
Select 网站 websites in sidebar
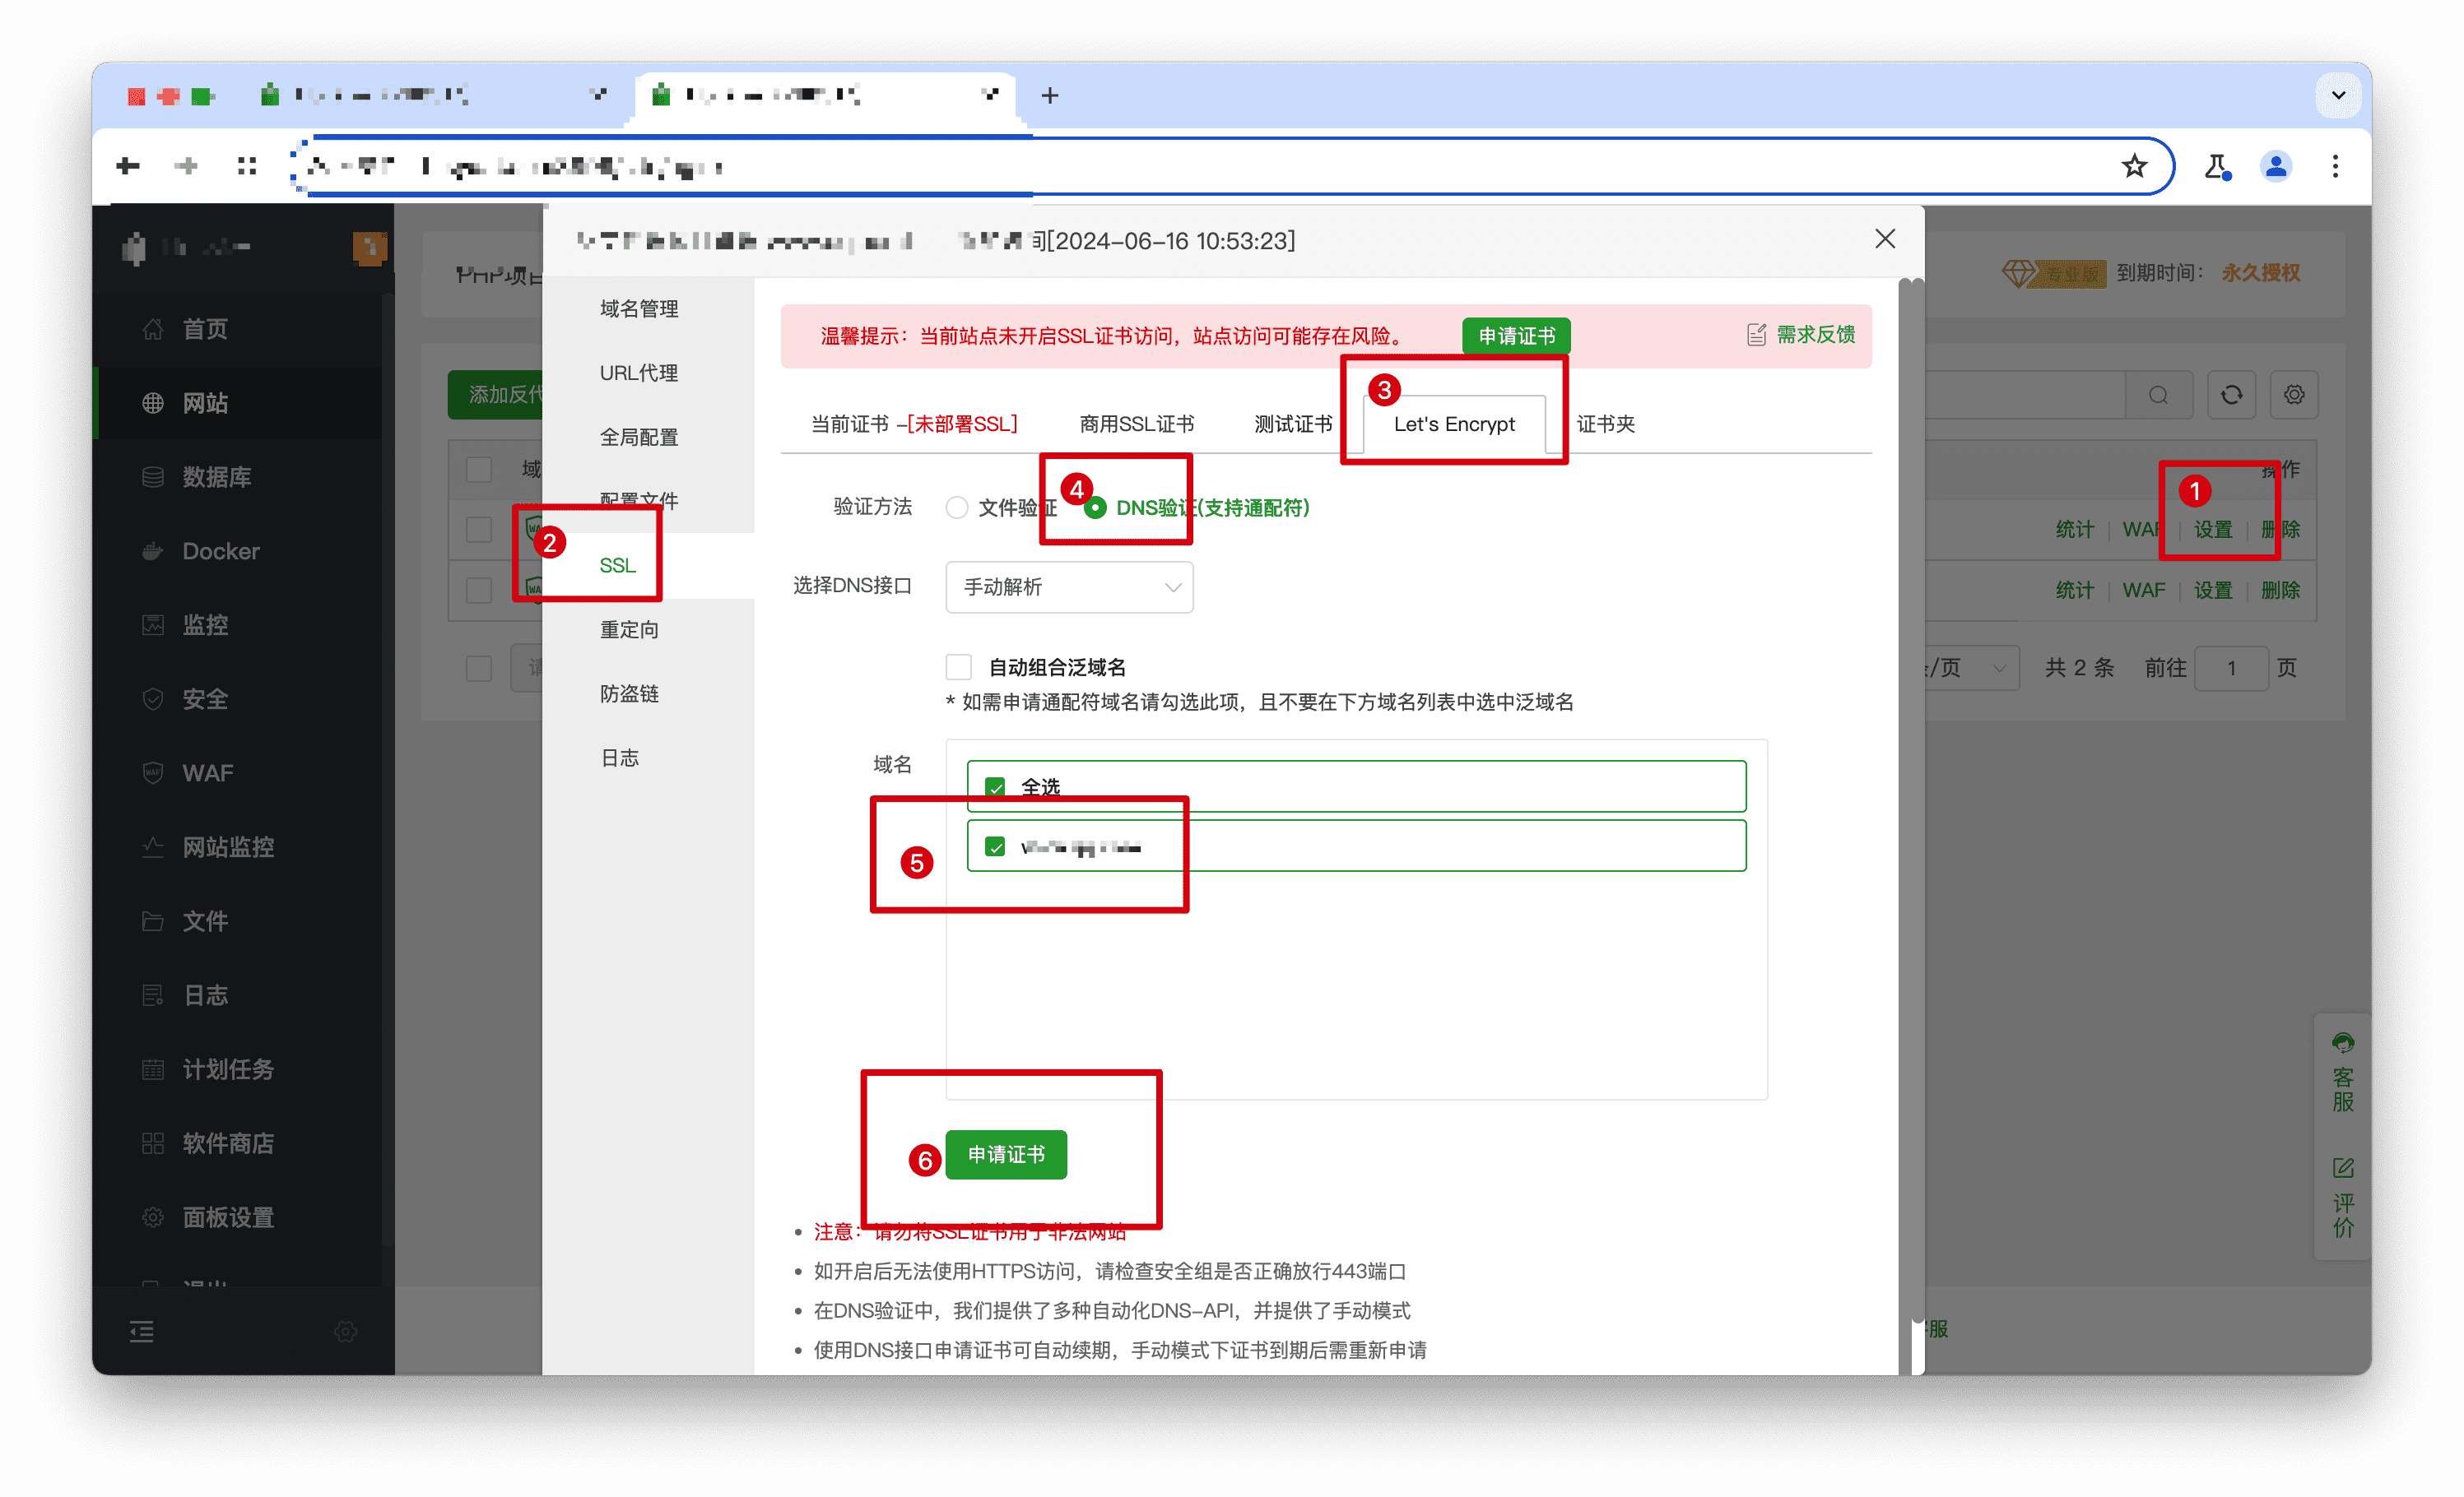pyautogui.click(x=204, y=403)
